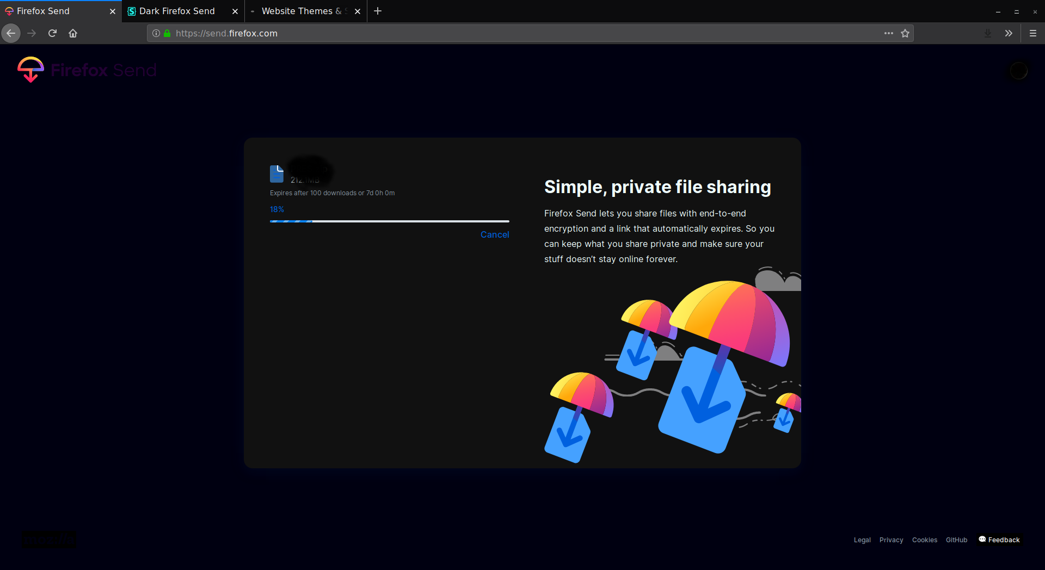Click the file document icon on upload card
The width and height of the screenshot is (1045, 570).
point(276,174)
